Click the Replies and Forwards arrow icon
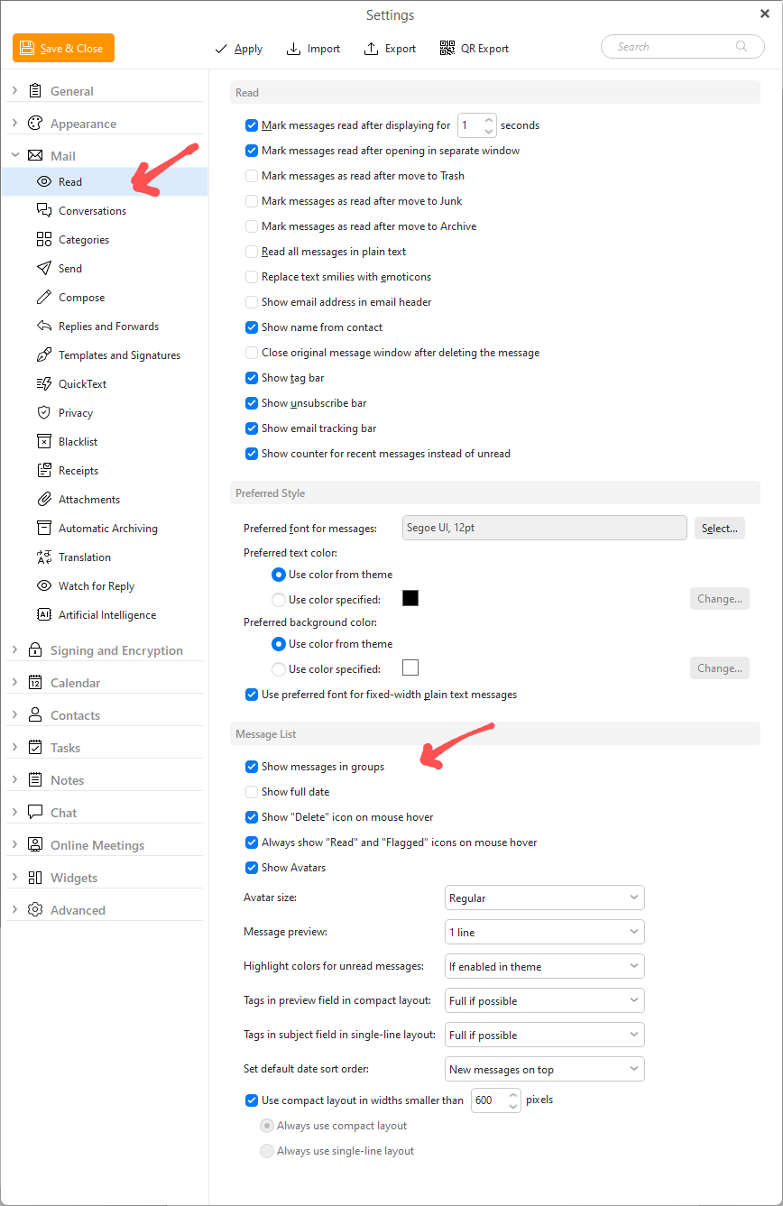 43,326
